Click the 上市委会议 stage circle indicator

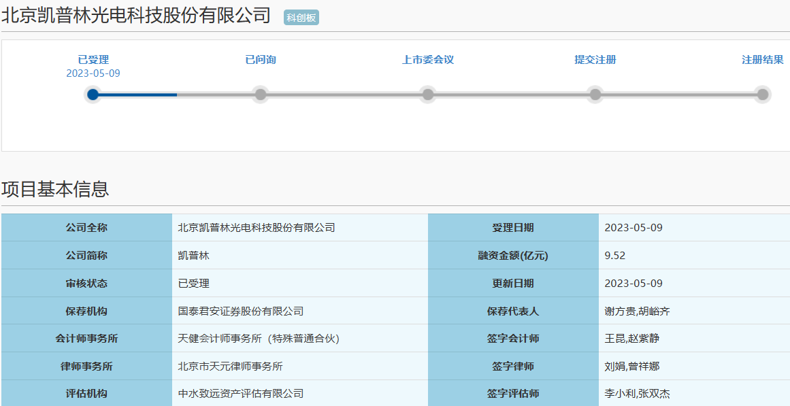click(x=427, y=95)
